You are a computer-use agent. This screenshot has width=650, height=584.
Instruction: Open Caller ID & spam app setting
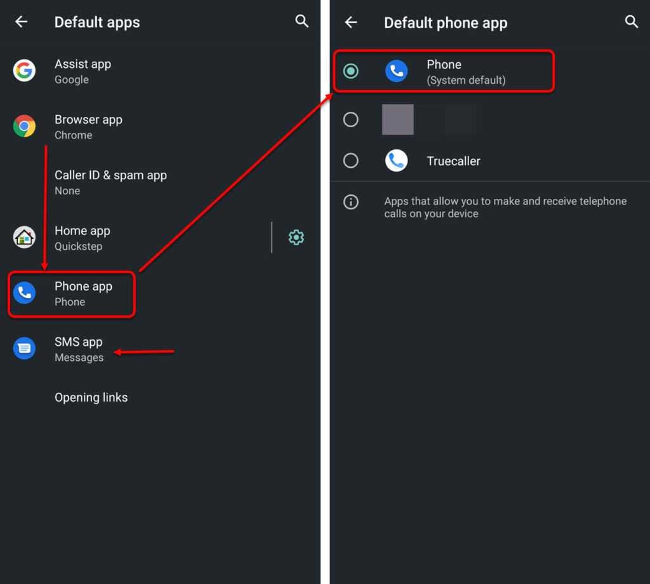point(160,182)
